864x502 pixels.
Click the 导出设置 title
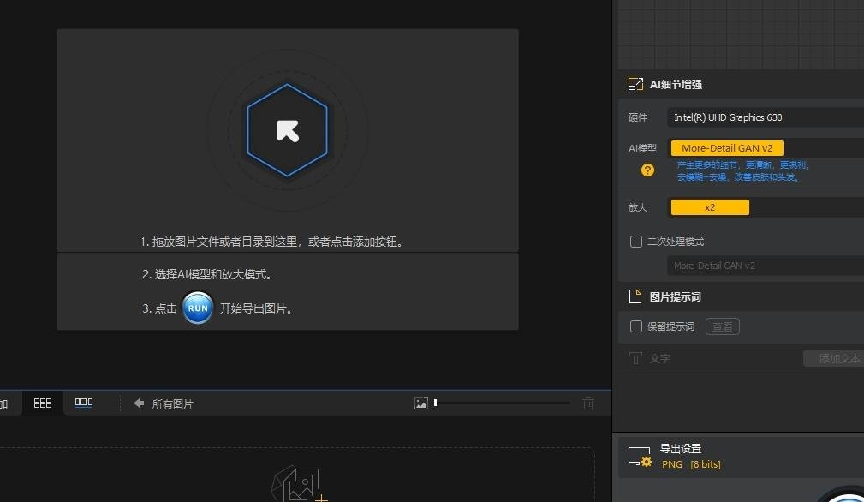681,449
